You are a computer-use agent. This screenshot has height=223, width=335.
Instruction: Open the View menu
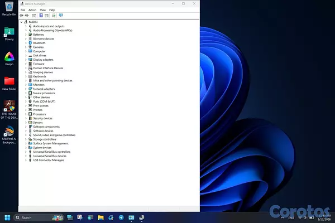coord(43,10)
